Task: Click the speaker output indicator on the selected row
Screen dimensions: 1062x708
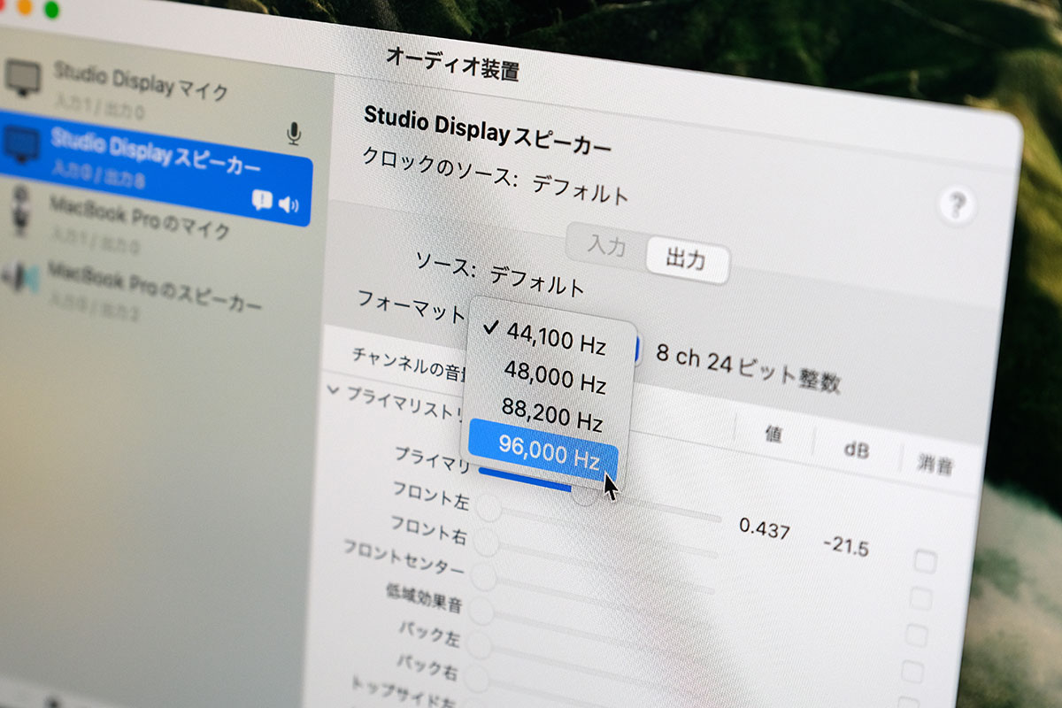Action: (x=289, y=204)
